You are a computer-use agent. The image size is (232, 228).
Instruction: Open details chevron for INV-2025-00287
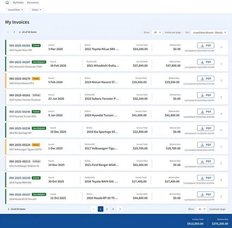click(221, 64)
